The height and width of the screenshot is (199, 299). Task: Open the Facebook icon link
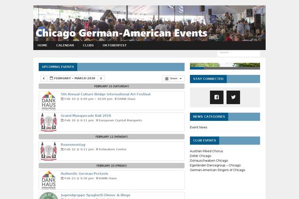click(x=216, y=98)
